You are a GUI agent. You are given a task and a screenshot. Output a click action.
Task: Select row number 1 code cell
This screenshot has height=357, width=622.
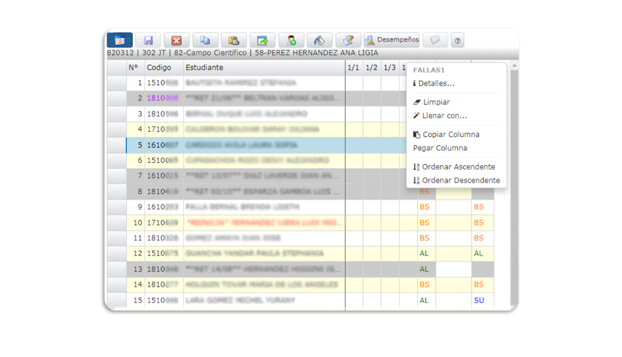point(164,83)
